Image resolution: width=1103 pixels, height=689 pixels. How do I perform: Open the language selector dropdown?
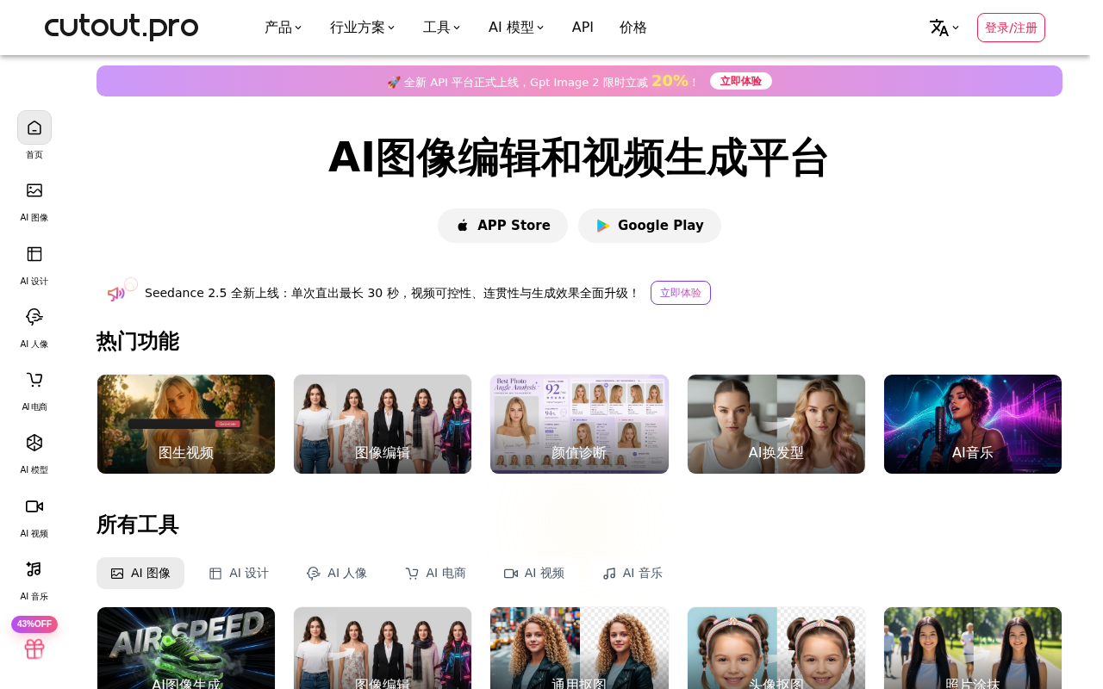944,28
